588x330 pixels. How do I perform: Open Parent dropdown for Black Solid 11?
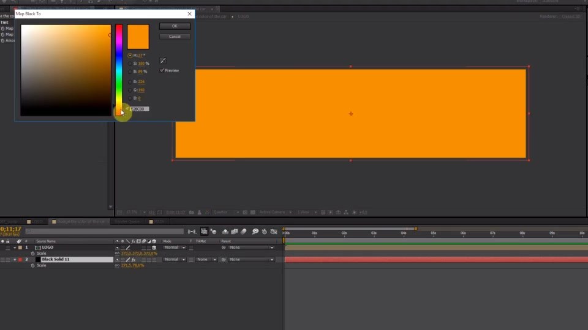251,259
